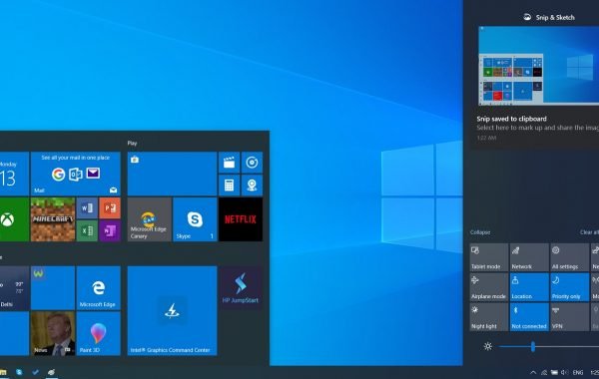Viewport: 599px width, 379px height.
Task: Open the tile with the green W logo
Action: click(x=53, y=288)
